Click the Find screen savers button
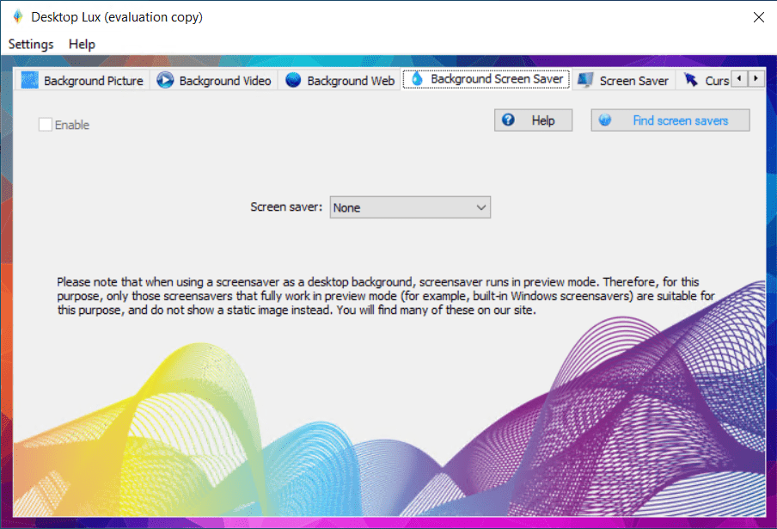777x529 pixels. [x=670, y=120]
